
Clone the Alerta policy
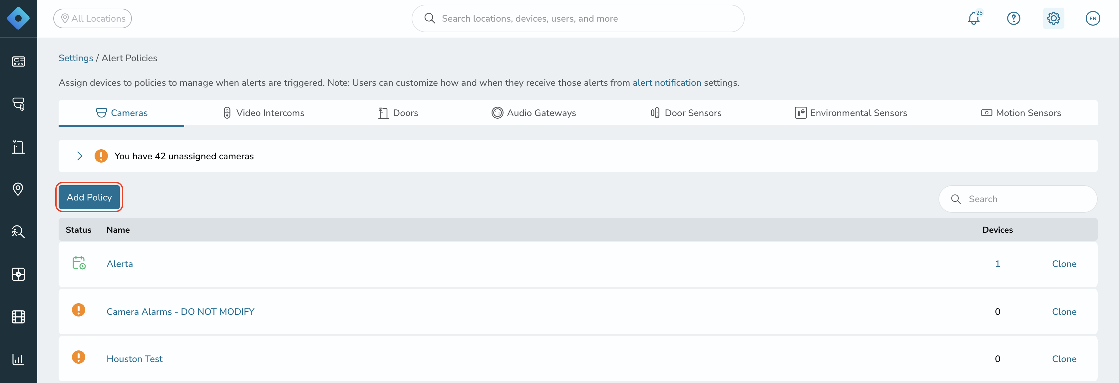(x=1064, y=264)
